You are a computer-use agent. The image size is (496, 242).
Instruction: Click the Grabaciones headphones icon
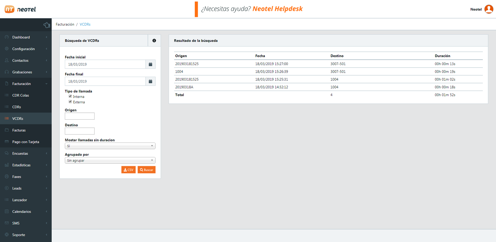[7, 72]
